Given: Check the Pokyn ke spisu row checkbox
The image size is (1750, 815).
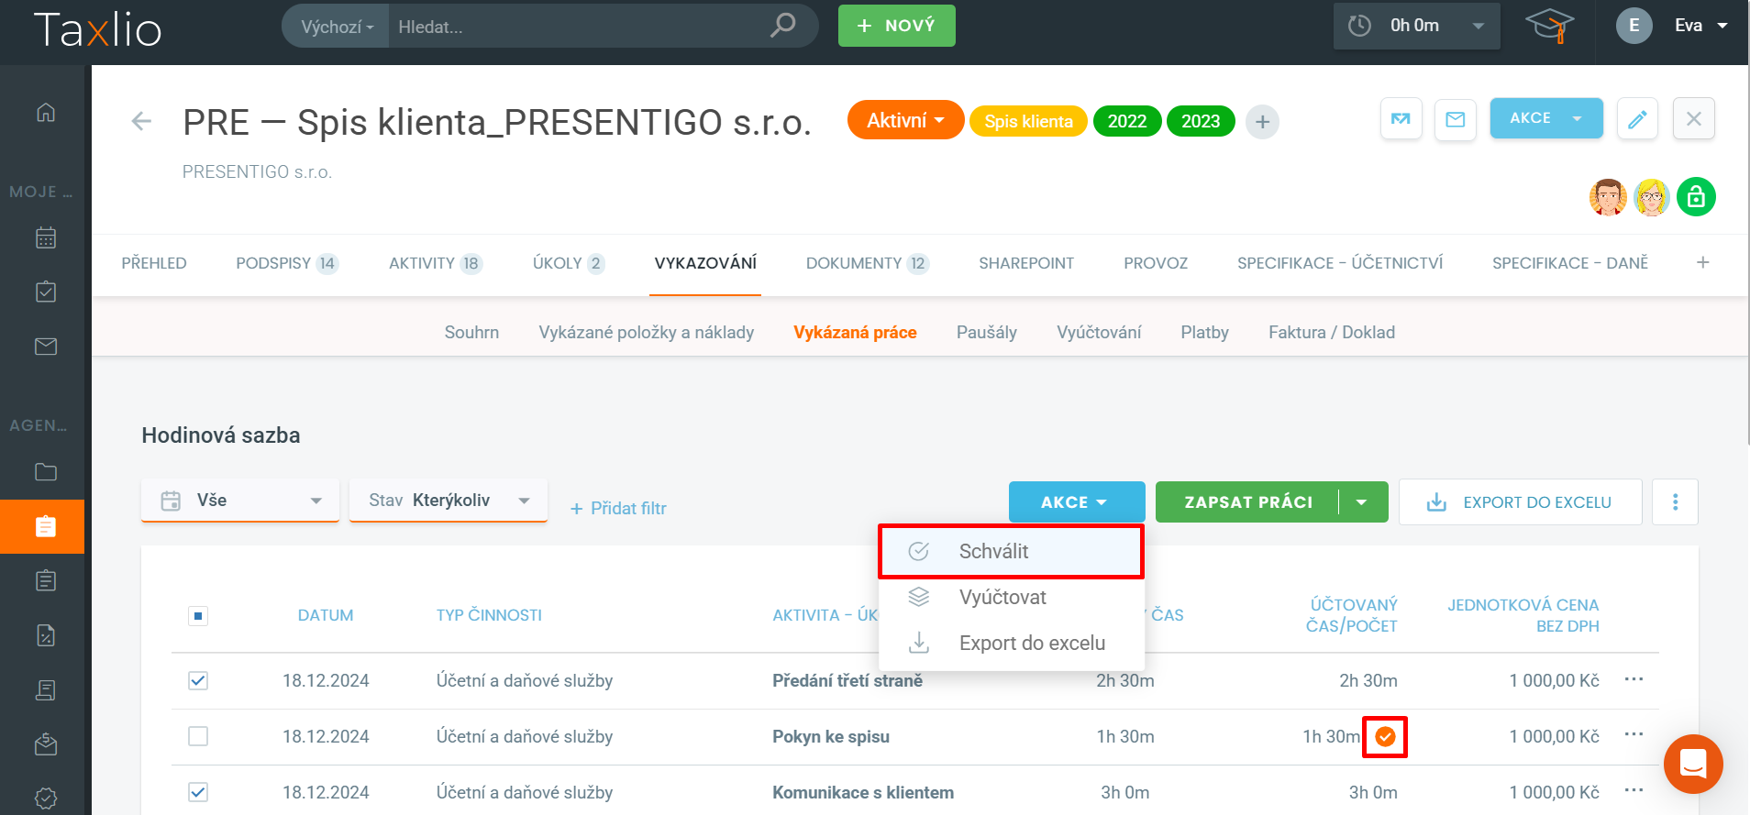Looking at the screenshot, I should pos(198,736).
